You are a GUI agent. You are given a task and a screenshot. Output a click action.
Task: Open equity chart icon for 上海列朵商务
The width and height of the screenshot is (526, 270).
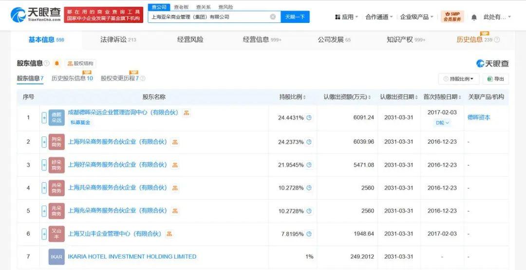175,142
